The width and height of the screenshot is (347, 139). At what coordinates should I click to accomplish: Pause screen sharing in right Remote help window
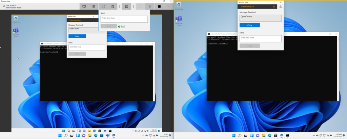tap(274, 7)
